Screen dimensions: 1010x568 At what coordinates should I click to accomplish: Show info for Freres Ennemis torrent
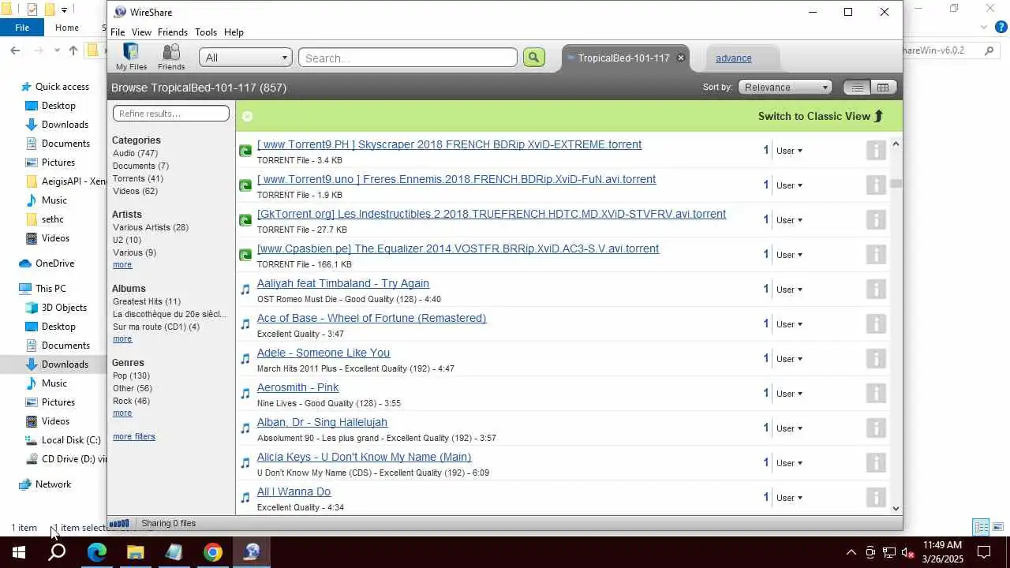click(876, 185)
